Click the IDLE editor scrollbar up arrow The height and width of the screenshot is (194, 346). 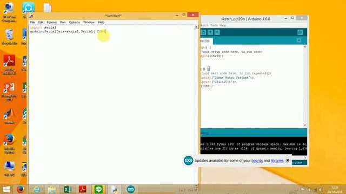pos(196,27)
